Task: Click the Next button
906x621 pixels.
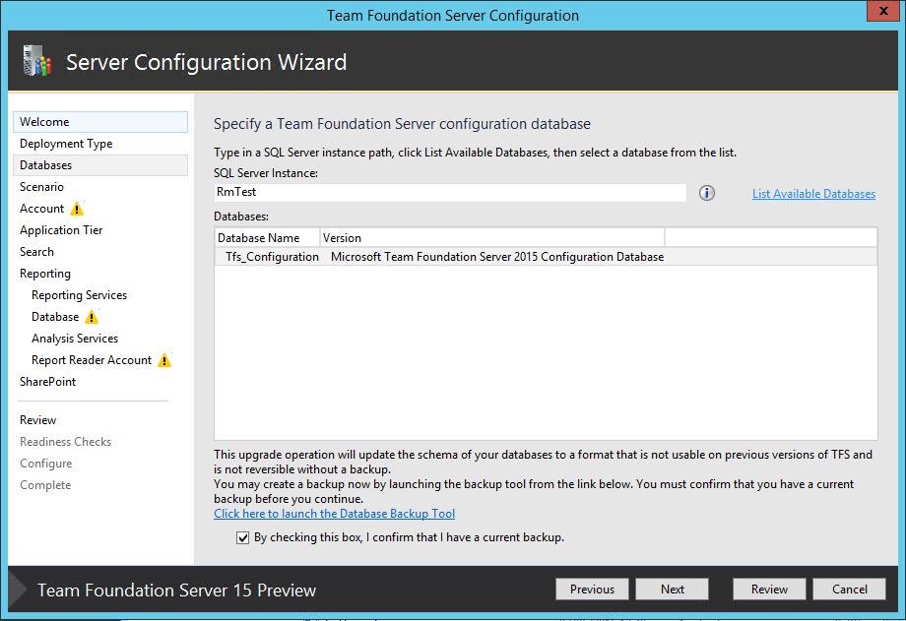Action: 672,590
